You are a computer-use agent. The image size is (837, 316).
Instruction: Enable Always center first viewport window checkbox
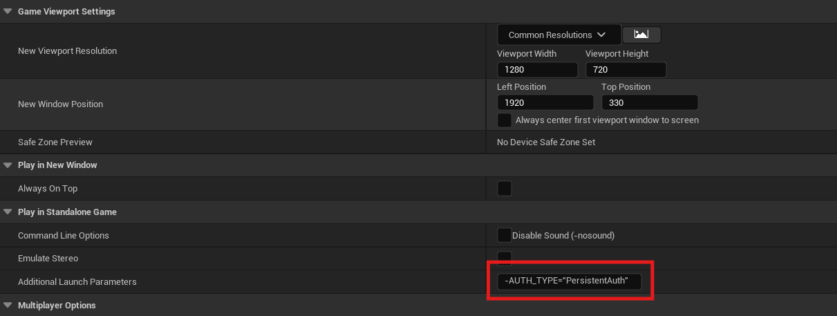pyautogui.click(x=505, y=120)
